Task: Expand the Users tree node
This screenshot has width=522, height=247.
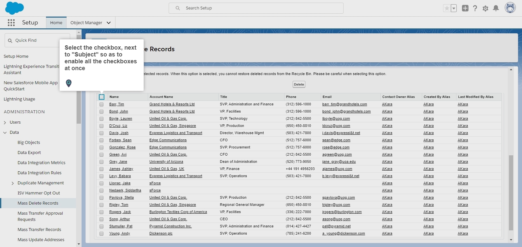Action: point(5,122)
